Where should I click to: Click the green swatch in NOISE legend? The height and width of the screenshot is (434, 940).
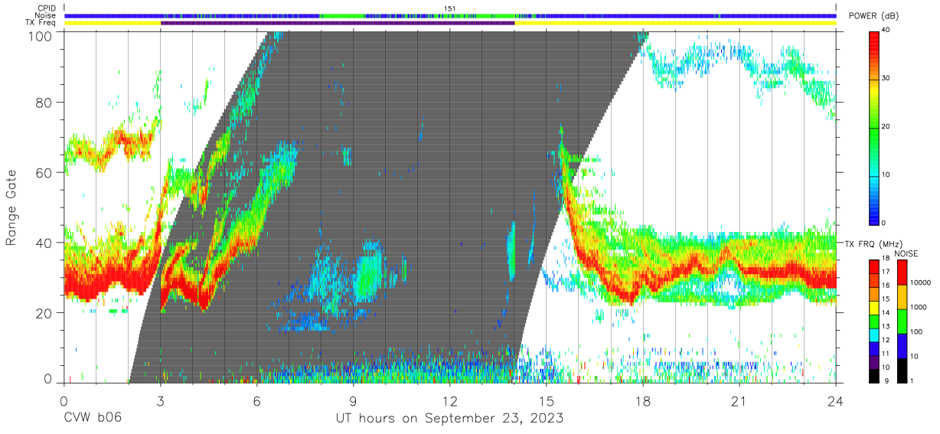[902, 321]
